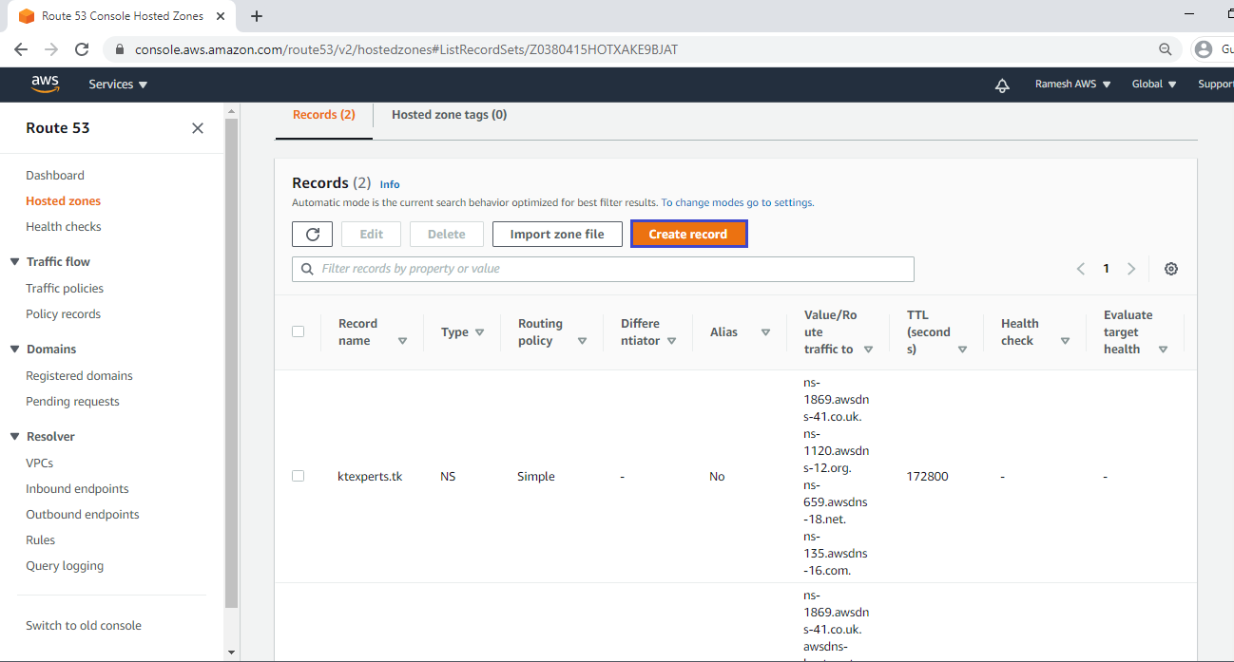Open Outbound endpoints in the sidebar

(x=83, y=515)
